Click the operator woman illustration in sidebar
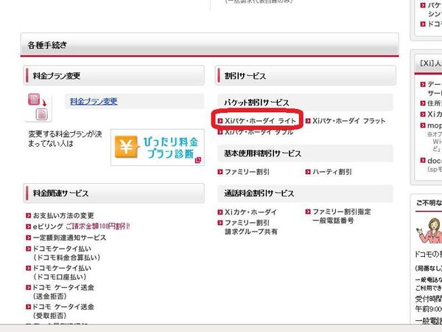The image size is (442, 332). click(429, 230)
